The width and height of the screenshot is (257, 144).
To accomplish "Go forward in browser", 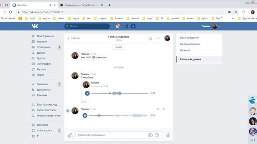I will [x=4, y=12].
